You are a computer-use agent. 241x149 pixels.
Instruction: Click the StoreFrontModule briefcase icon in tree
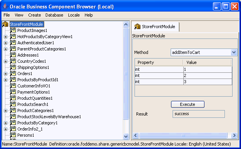point(5,24)
